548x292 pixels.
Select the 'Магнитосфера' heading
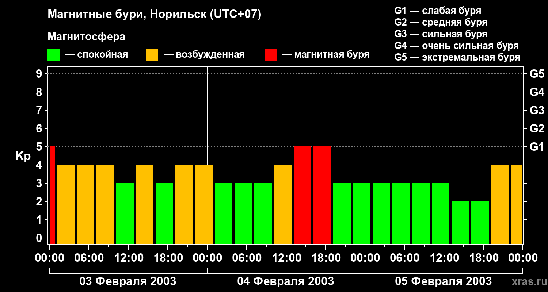pyautogui.click(x=86, y=37)
